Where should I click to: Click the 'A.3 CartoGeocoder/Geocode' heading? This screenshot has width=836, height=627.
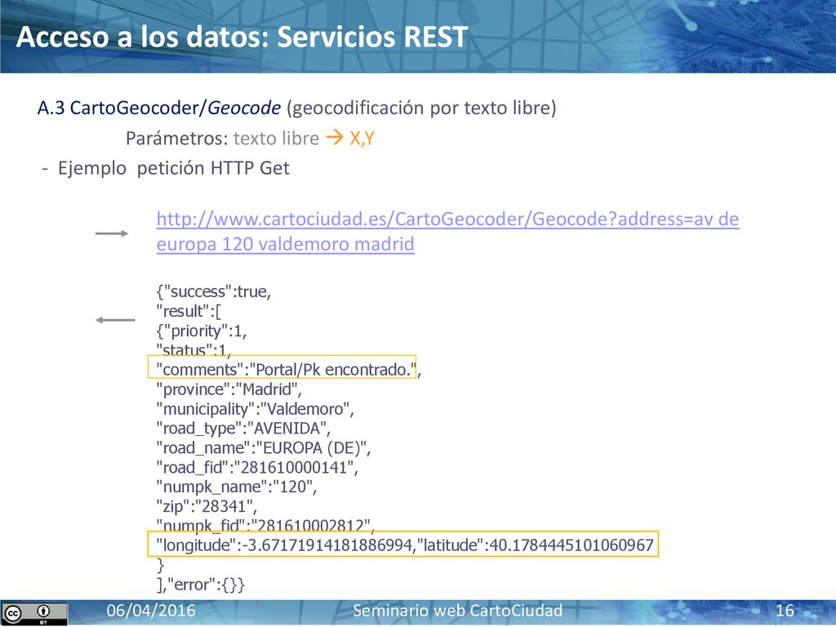pos(159,108)
